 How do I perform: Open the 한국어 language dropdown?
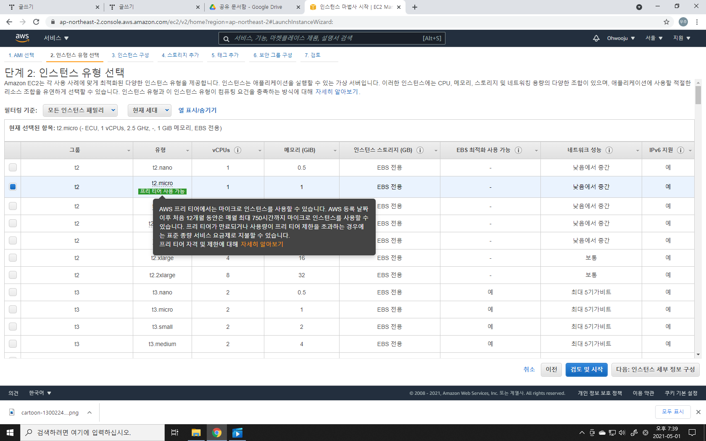[40, 393]
